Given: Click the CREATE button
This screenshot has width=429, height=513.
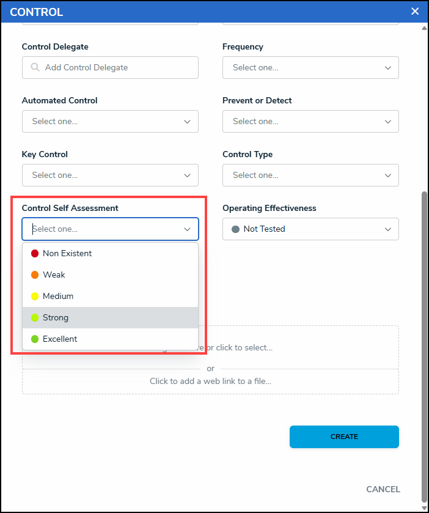Looking at the screenshot, I should click(x=344, y=437).
